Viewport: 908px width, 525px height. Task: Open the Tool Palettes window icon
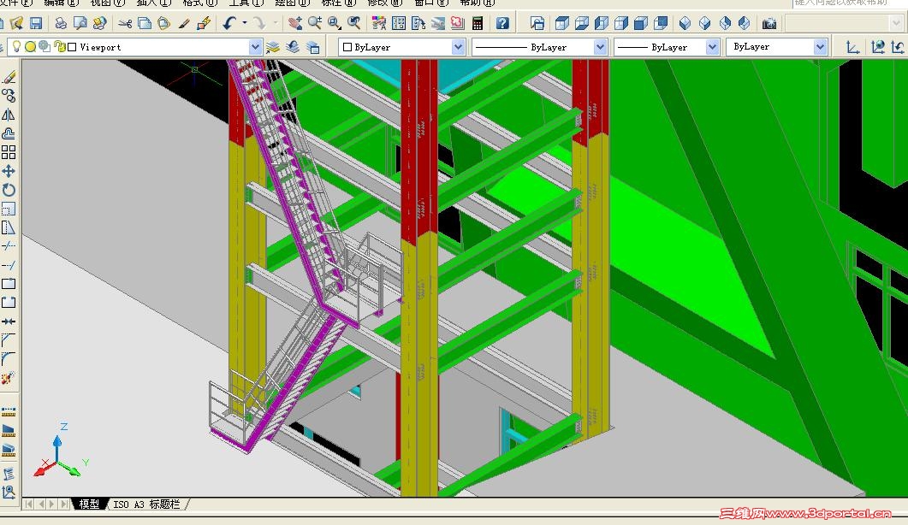click(x=418, y=23)
